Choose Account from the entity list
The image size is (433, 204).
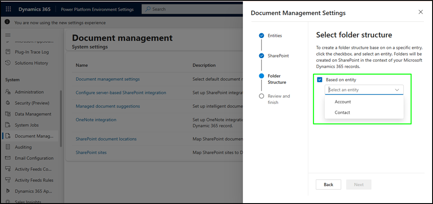(x=343, y=102)
